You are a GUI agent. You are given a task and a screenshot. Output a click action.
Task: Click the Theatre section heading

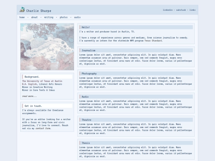[136, 120]
